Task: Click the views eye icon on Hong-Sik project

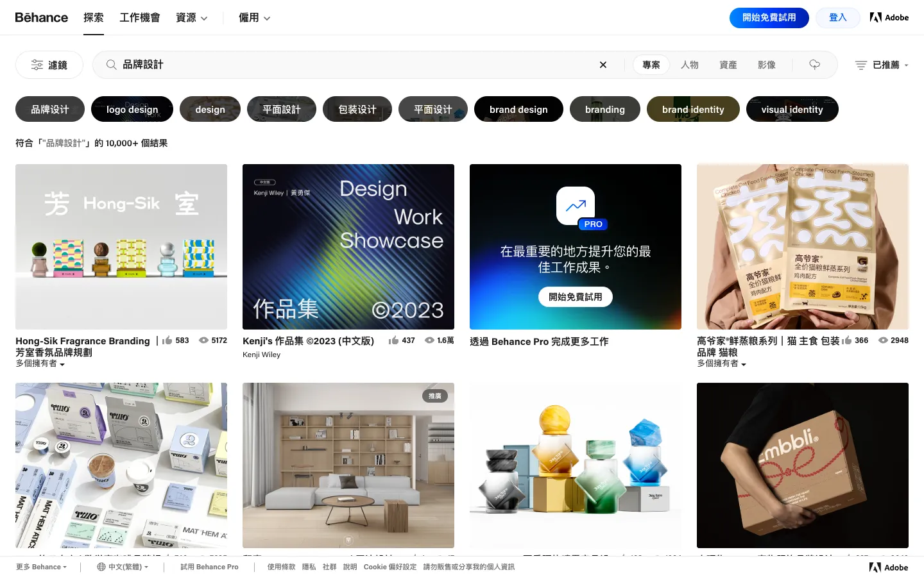Action: [x=204, y=340]
